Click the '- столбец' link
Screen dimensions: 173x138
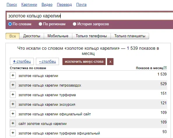[x=48, y=62]
